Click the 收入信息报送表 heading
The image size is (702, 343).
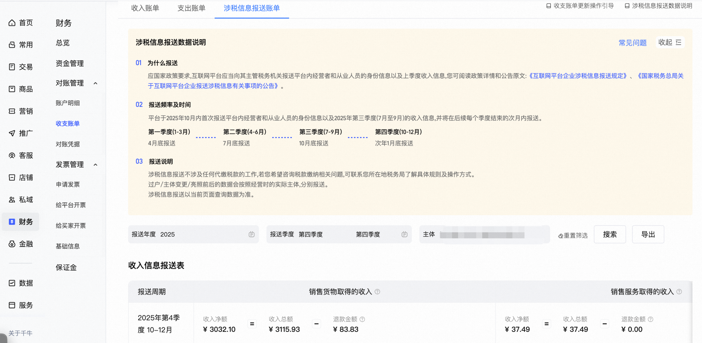point(156,265)
